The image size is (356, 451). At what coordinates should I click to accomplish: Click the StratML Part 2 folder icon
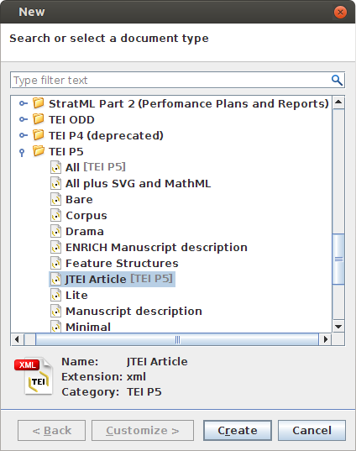coord(39,103)
